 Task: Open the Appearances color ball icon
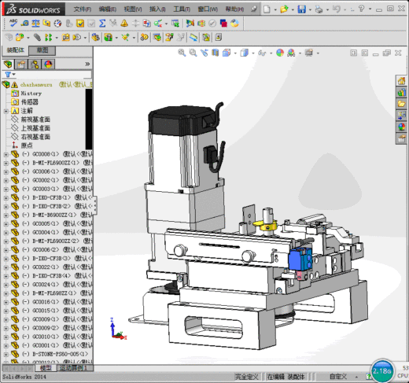click(x=280, y=53)
